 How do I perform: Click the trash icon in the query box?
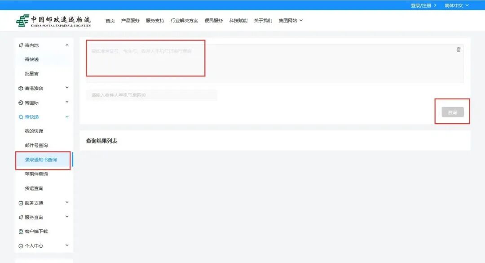(459, 49)
